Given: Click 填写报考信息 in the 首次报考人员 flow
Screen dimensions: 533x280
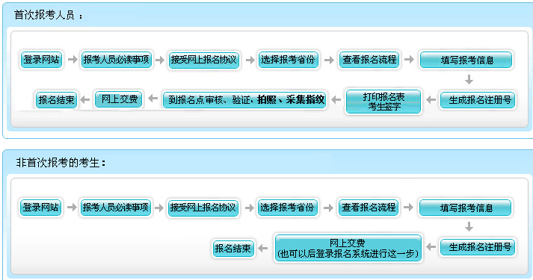Looking at the screenshot, I should click(466, 60).
